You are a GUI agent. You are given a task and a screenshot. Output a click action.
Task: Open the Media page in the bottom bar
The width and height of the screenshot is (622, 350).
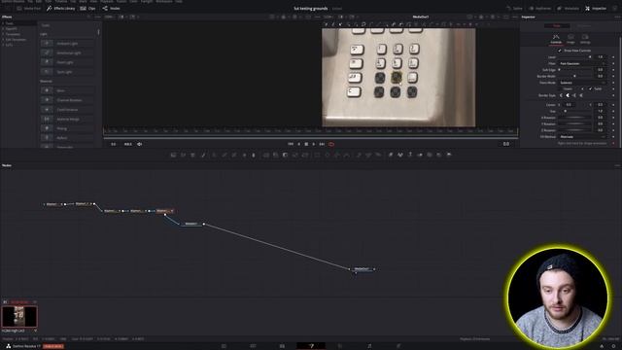coord(224,346)
